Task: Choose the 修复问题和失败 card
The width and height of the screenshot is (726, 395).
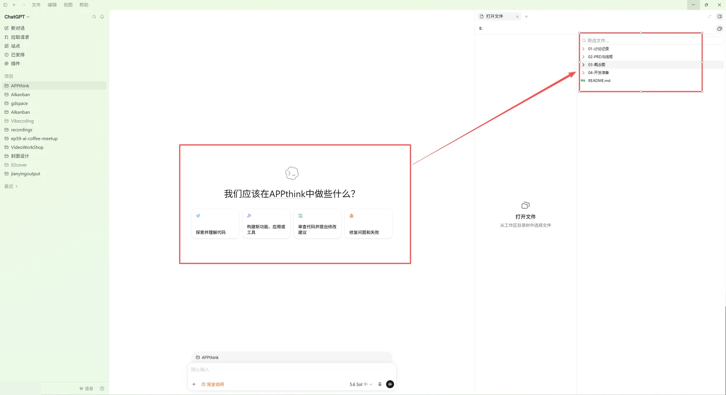Action: pyautogui.click(x=369, y=224)
